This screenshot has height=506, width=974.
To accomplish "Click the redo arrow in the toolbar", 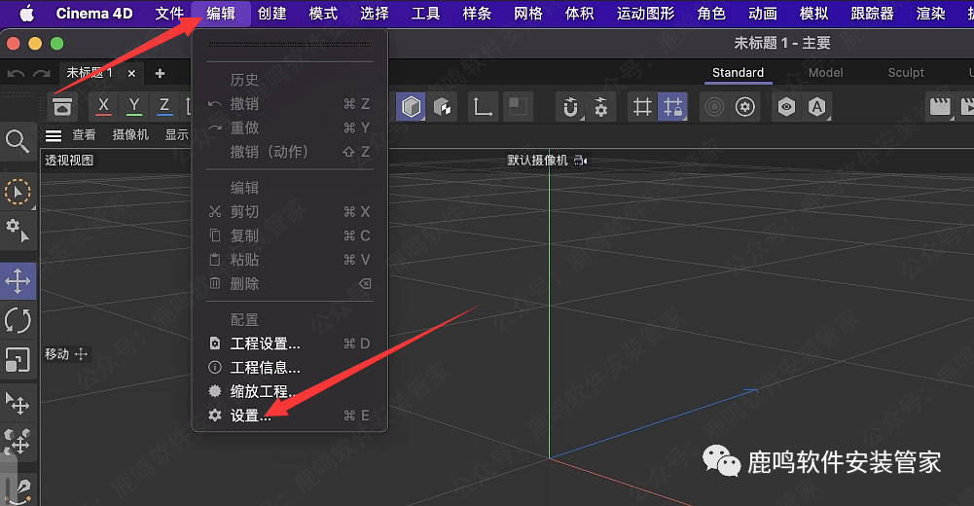I will 42,73.
